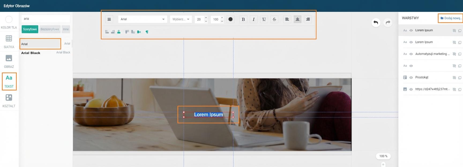463x167 pixels.
Task: Click transparency icon of https image layer
Action: point(454,89)
